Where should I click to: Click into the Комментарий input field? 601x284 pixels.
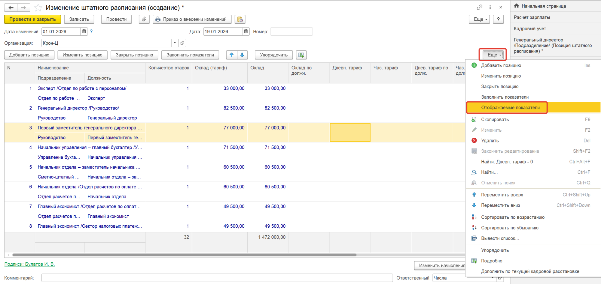click(x=217, y=278)
